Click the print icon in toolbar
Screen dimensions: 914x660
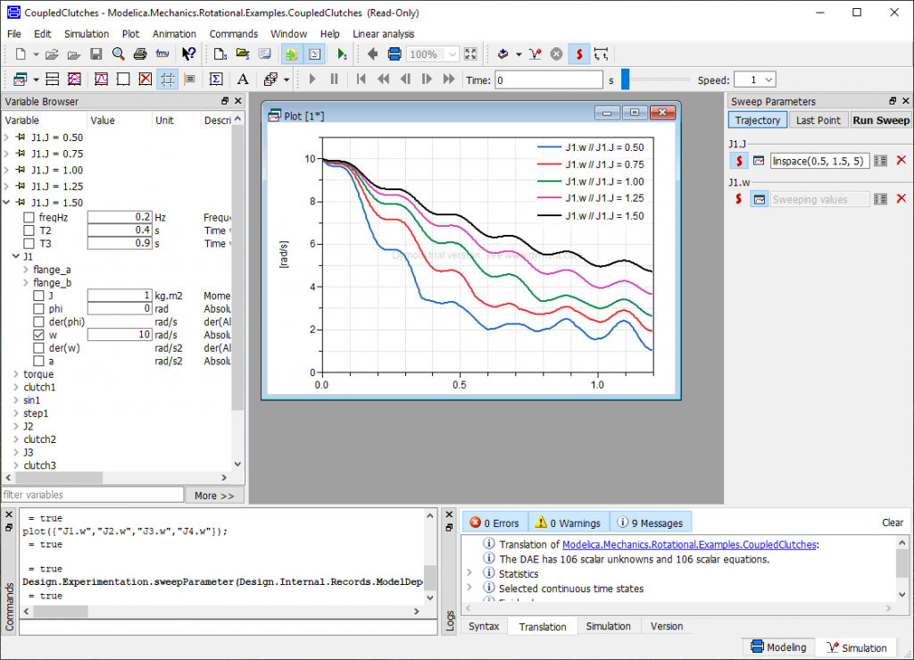pyautogui.click(x=140, y=54)
